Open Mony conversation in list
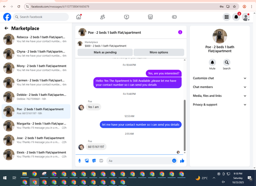This screenshot has height=186, width=256. 36,68
